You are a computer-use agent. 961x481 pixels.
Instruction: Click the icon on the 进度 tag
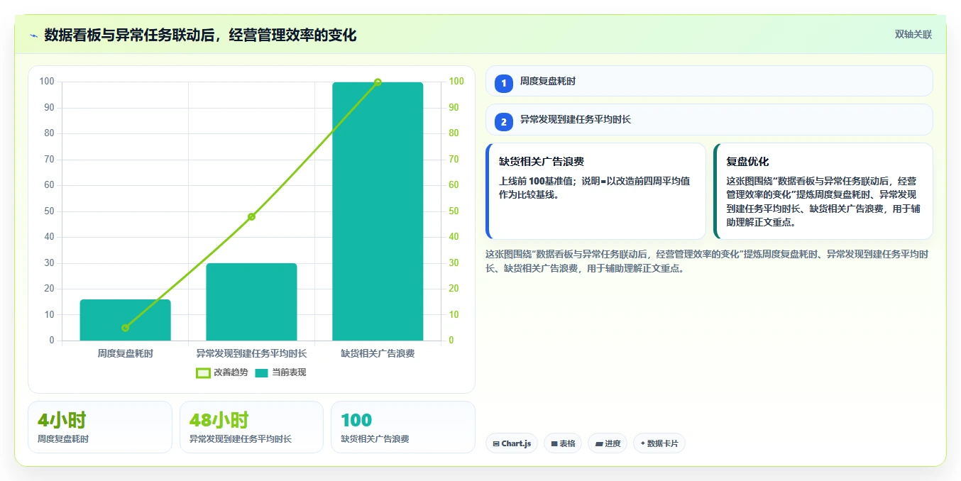599,443
